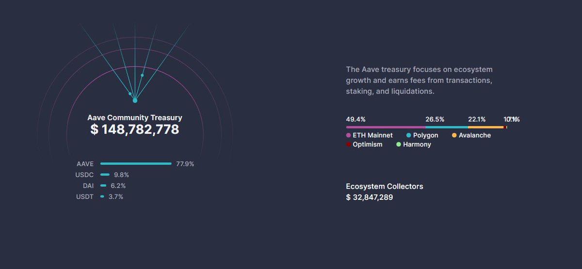582x269 pixels.
Task: Click the Harmony green legend dot
Action: click(x=399, y=145)
